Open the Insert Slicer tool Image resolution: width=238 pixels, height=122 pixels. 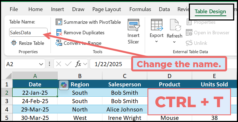133,32
